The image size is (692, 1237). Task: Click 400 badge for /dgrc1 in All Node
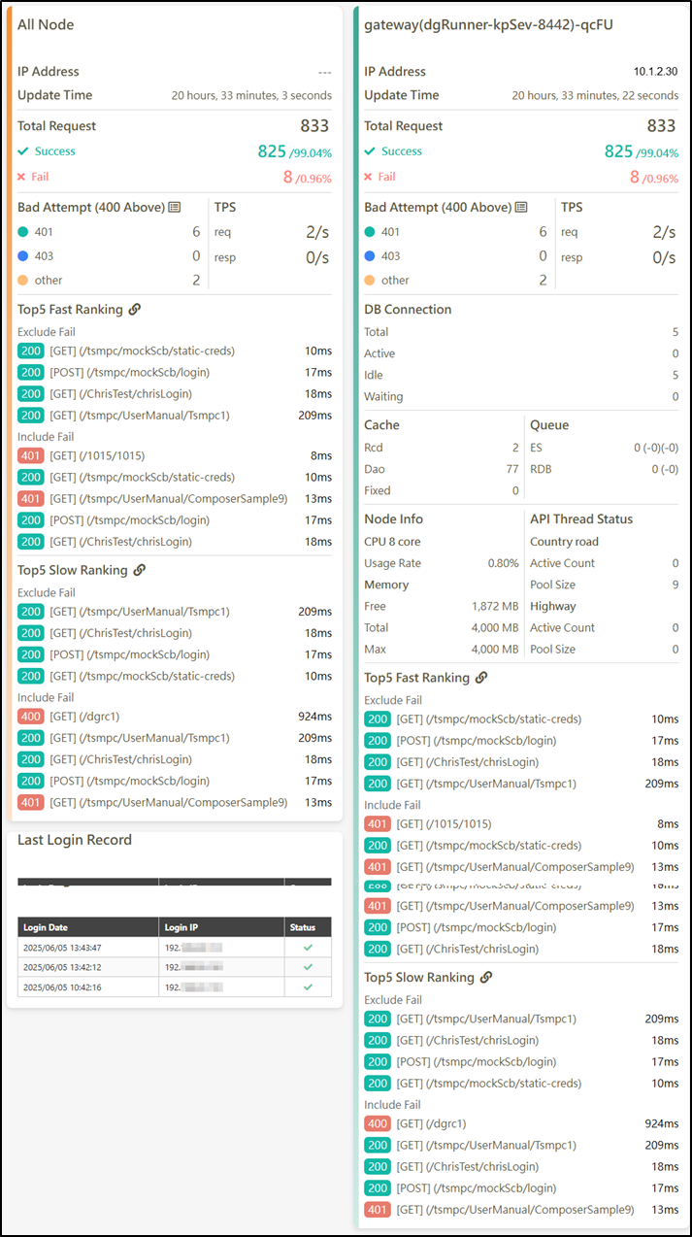[x=30, y=717]
